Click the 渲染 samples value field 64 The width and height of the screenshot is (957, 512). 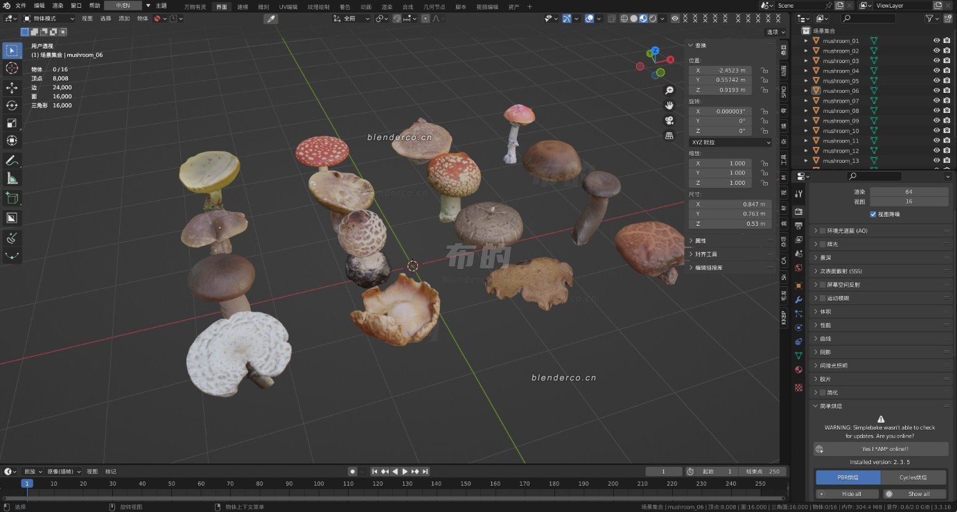tap(908, 192)
